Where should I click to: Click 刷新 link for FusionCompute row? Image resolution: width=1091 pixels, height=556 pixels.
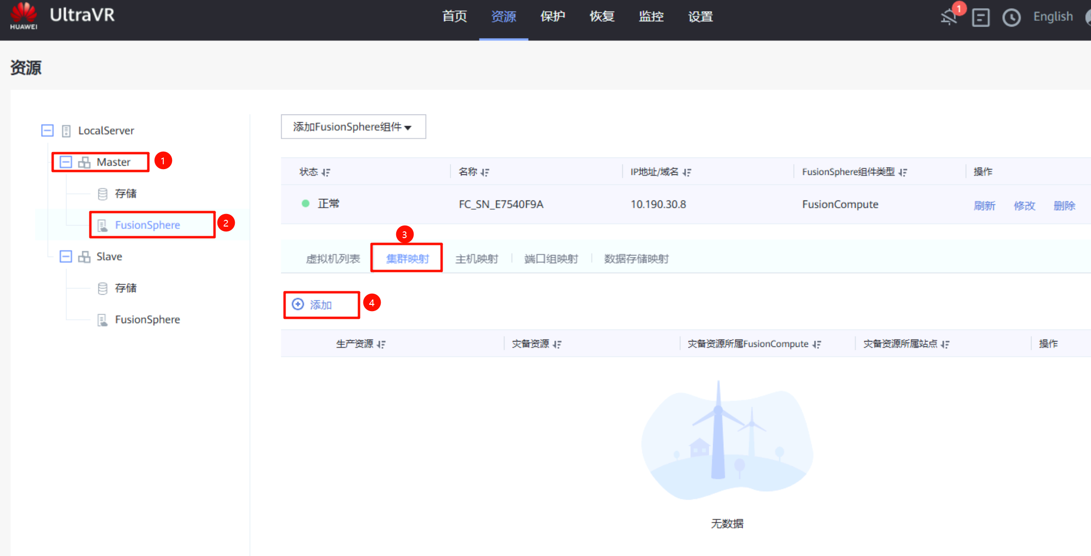click(x=984, y=206)
